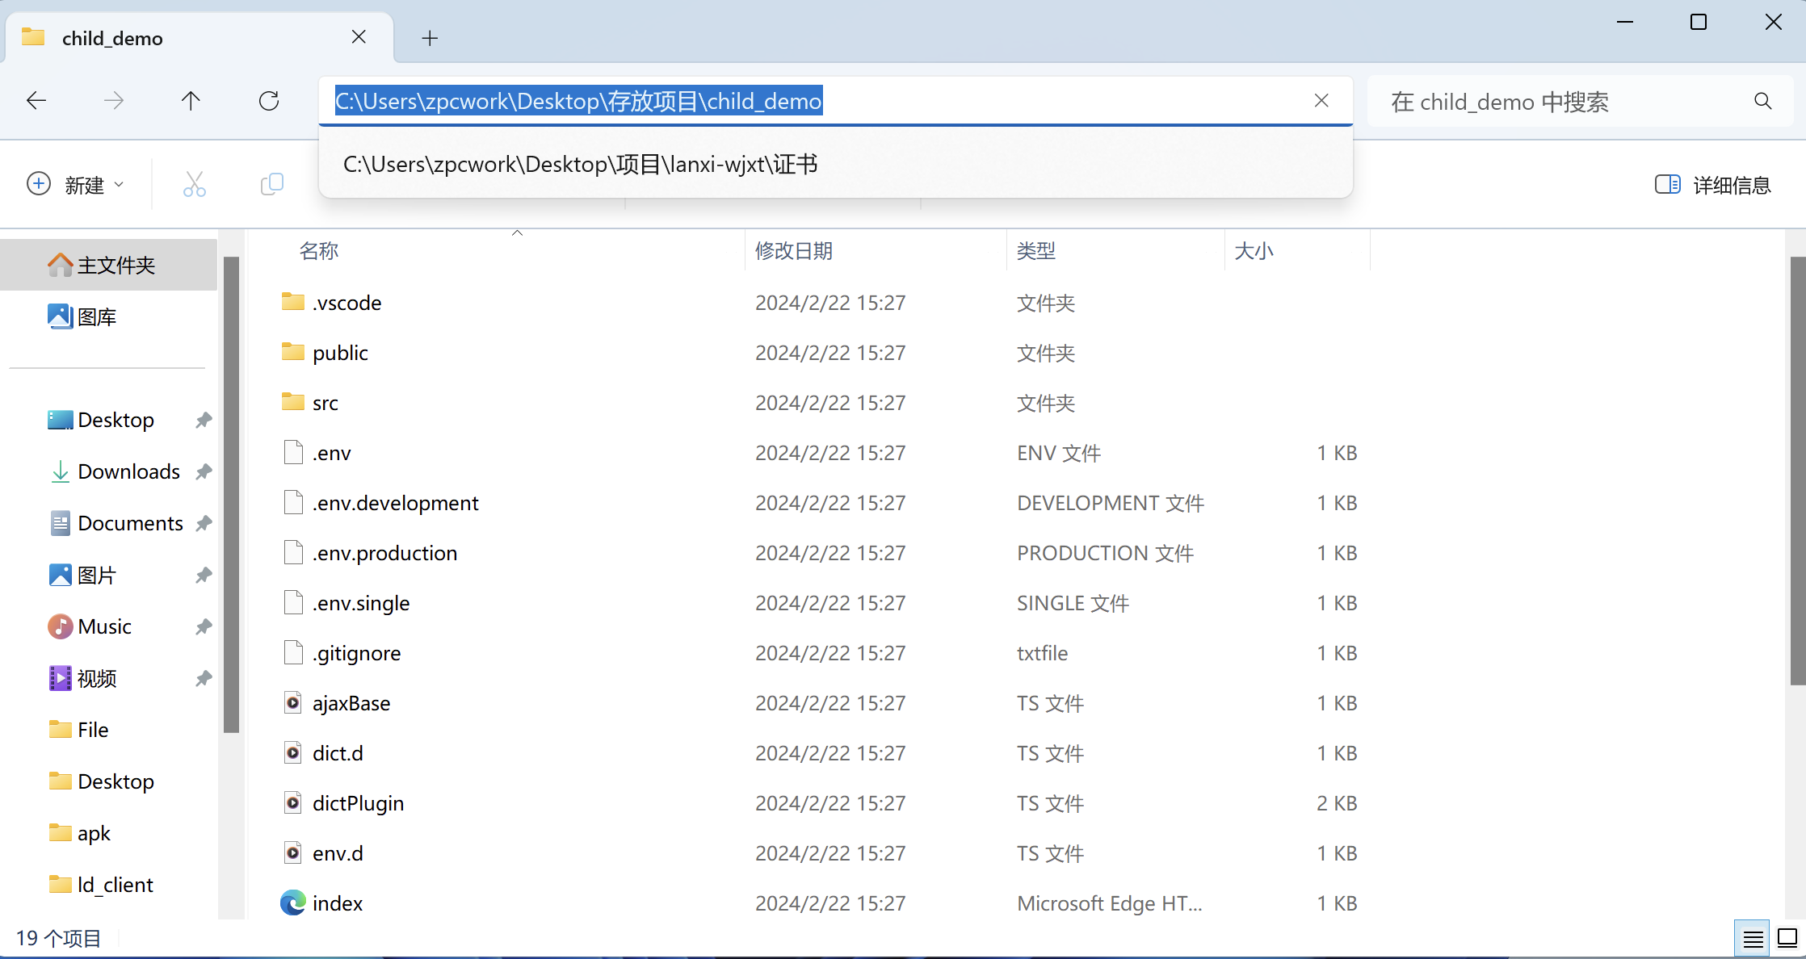Click the main file list scrollbar
This screenshot has height=959, width=1806.
(1796, 471)
